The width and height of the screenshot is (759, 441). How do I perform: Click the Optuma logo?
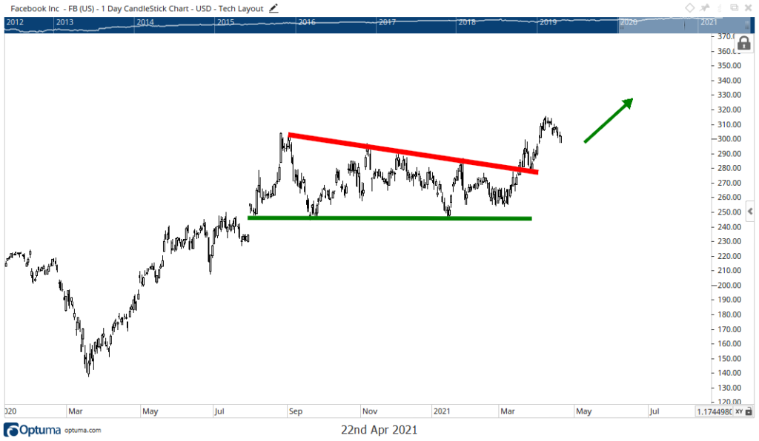(33, 429)
